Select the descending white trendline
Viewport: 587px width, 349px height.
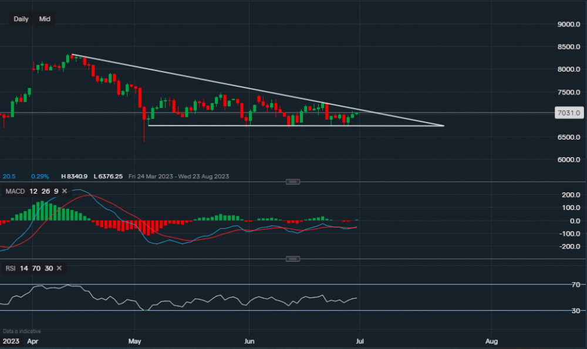click(x=235, y=85)
